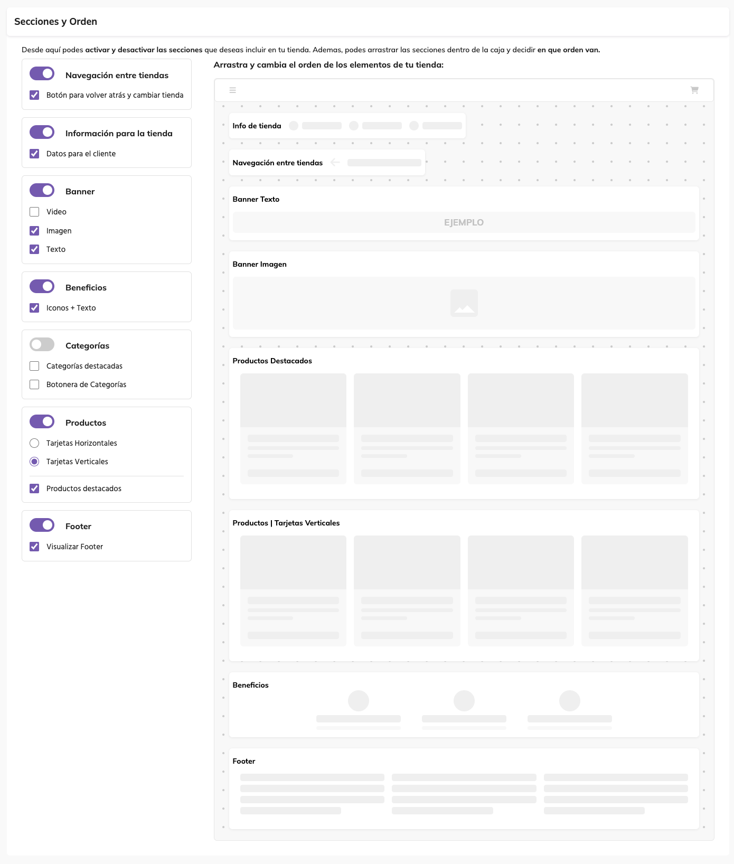Click the first product card in Tarjetas Verticales
This screenshot has width=734, height=864.
pos(293,590)
